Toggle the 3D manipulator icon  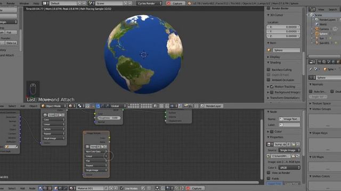(93, 106)
